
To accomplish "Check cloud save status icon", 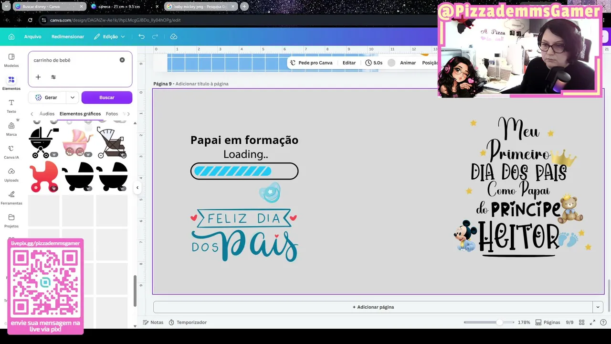I will [174, 37].
